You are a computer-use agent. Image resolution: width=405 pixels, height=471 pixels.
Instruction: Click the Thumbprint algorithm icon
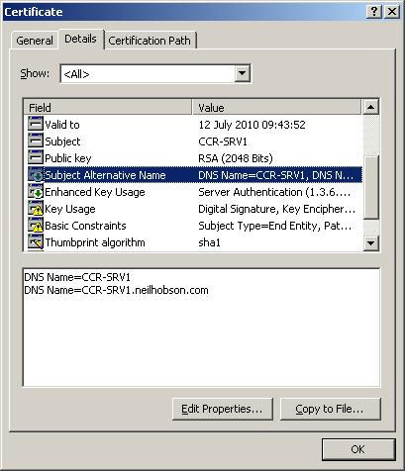click(x=36, y=242)
